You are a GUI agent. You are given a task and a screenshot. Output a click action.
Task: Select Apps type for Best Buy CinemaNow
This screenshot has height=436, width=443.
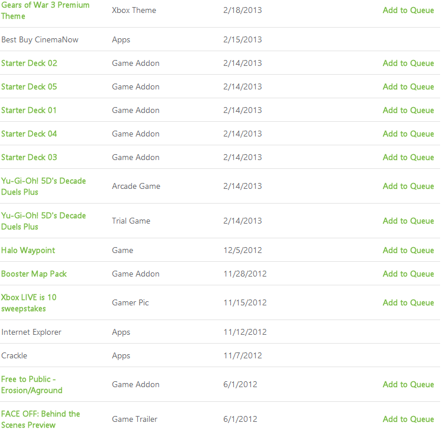pos(121,40)
